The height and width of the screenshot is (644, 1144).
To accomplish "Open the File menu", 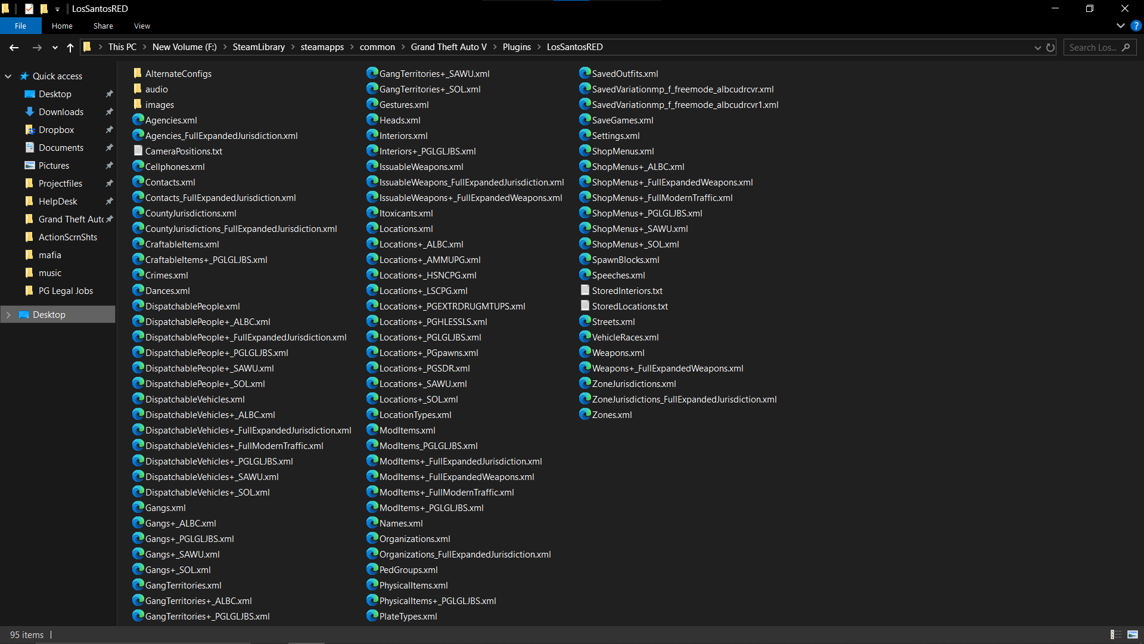I will pos(21,26).
